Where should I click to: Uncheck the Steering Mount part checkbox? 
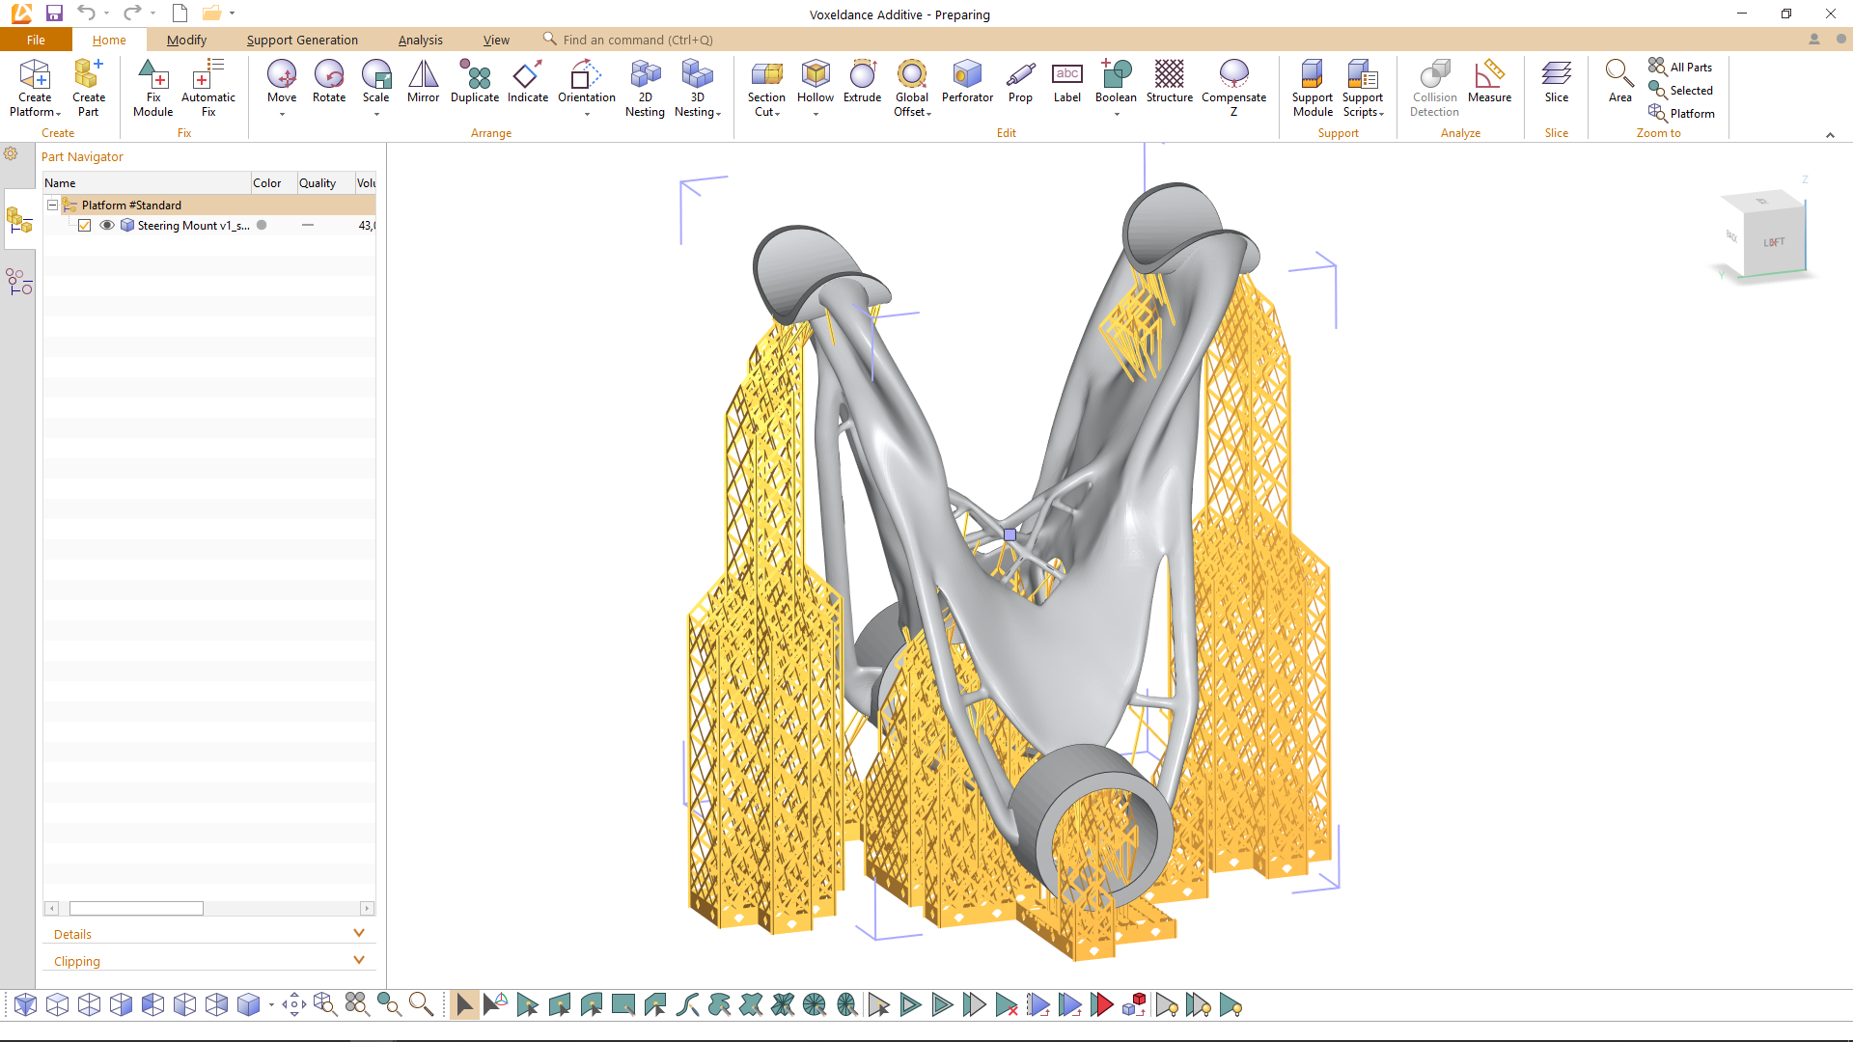85,226
